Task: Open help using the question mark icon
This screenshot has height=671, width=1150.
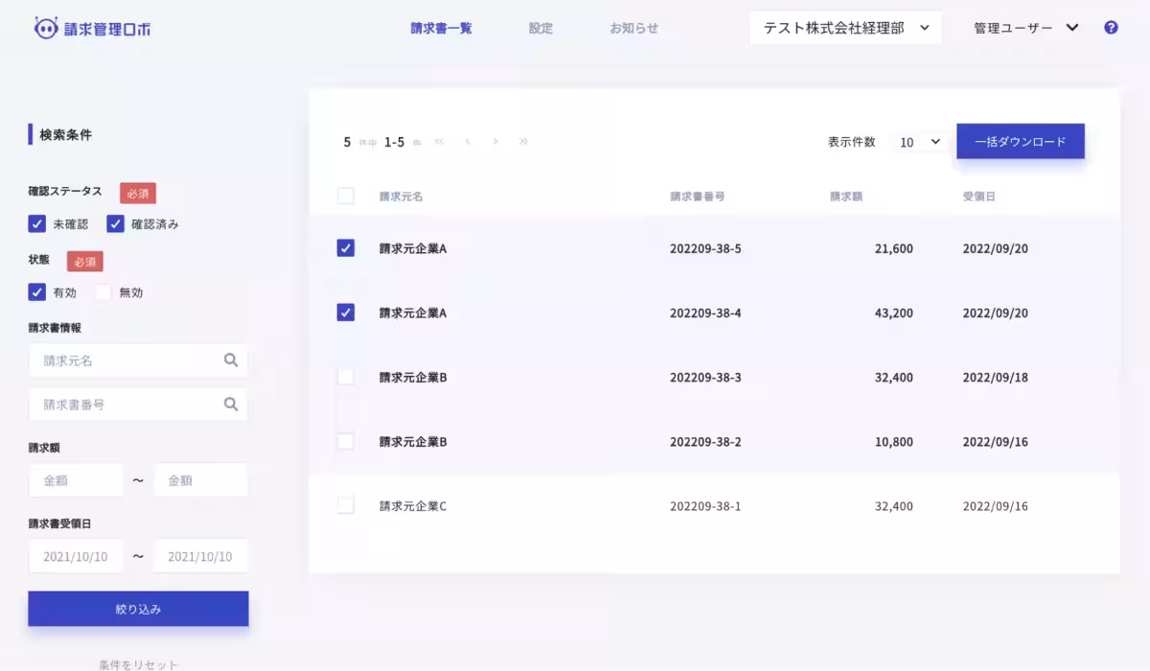Action: pos(1111,27)
